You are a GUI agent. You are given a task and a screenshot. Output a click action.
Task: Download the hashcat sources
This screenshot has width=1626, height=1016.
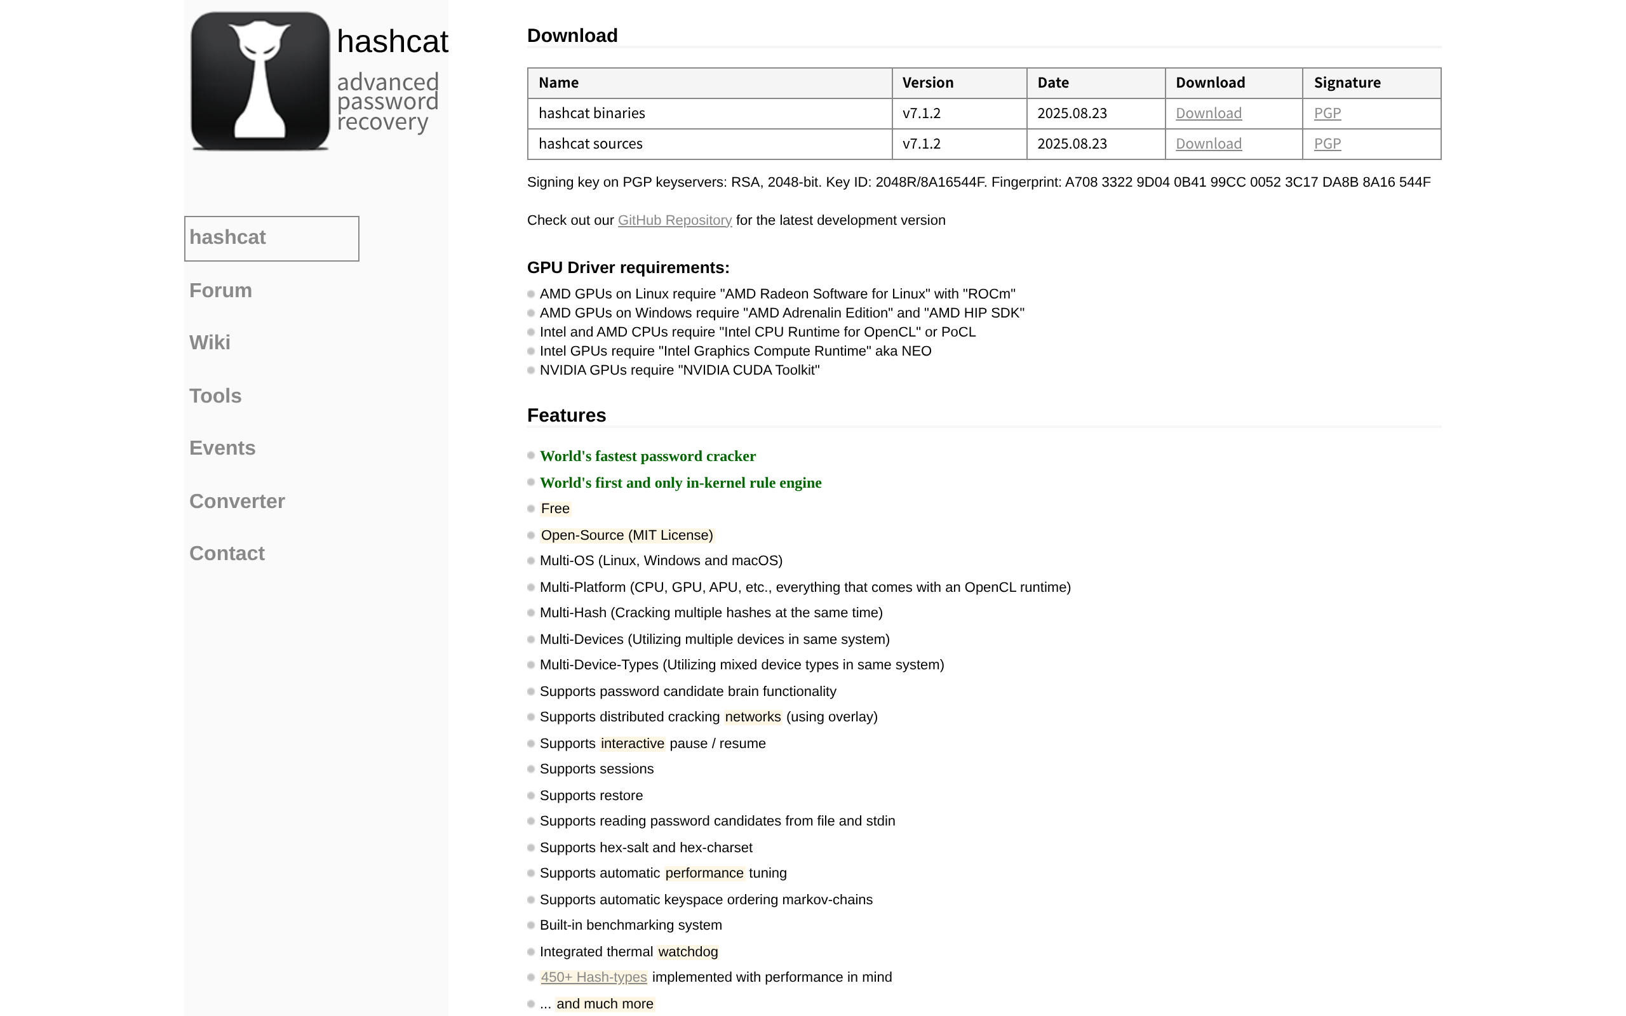point(1208,144)
